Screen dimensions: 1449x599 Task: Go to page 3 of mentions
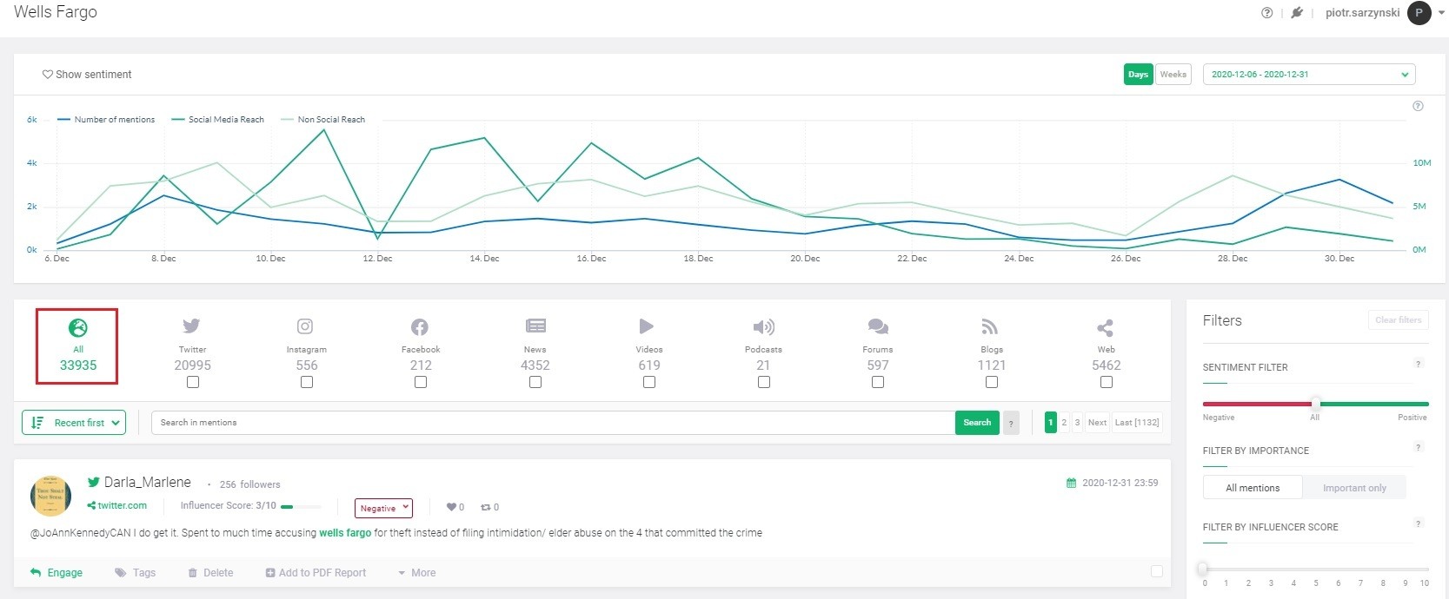(x=1077, y=423)
